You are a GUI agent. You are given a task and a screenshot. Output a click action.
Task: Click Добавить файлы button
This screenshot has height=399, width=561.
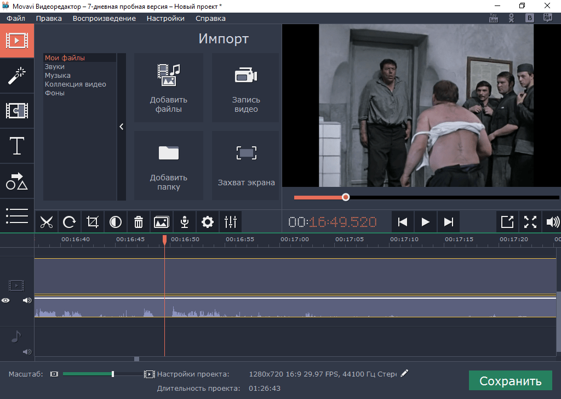point(169,88)
